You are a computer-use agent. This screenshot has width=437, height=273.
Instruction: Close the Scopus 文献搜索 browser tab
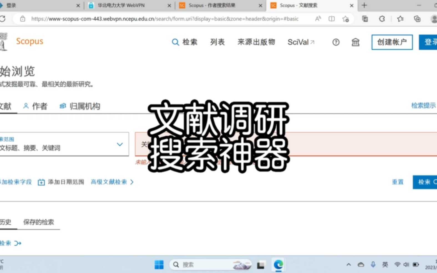(352, 6)
